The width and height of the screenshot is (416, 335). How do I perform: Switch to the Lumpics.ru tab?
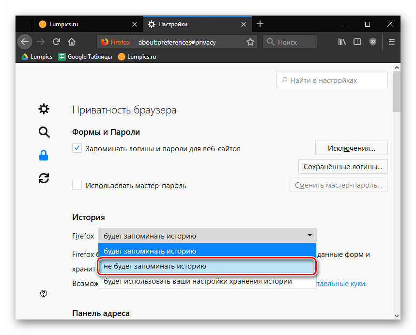tap(89, 24)
